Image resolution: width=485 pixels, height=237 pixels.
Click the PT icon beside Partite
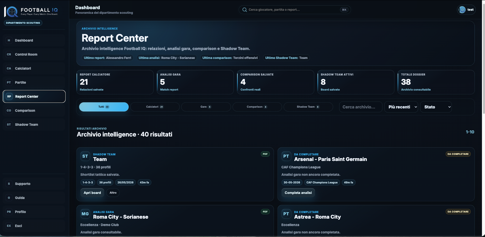point(9,82)
